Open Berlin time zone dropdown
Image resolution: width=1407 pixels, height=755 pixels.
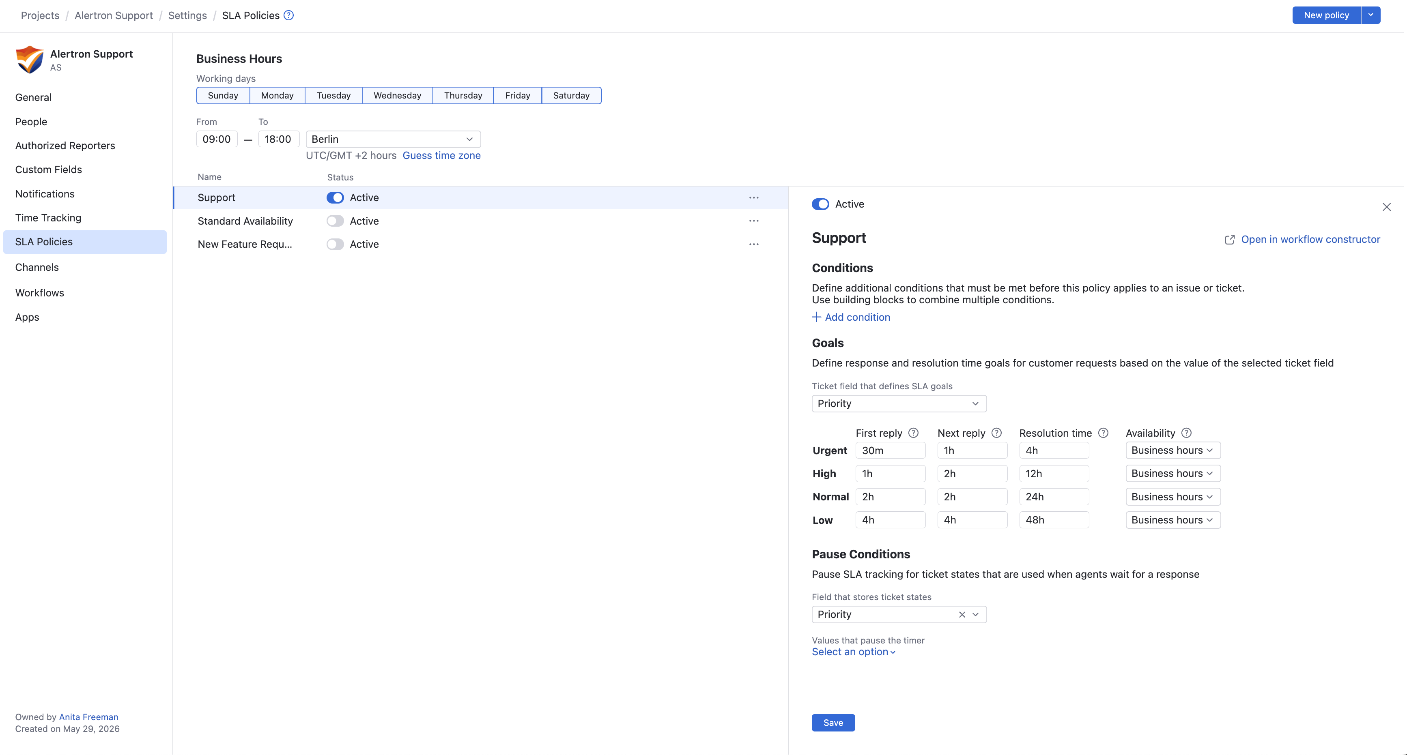[393, 139]
